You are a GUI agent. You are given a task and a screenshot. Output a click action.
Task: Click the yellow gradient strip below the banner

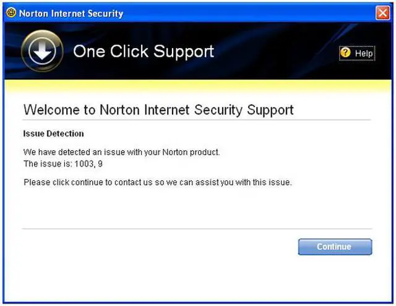[198, 86]
